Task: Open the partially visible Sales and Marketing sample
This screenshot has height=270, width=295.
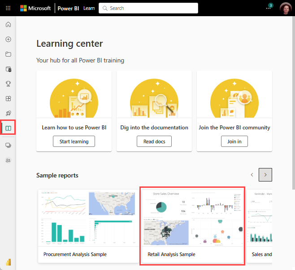Action: 259,226
